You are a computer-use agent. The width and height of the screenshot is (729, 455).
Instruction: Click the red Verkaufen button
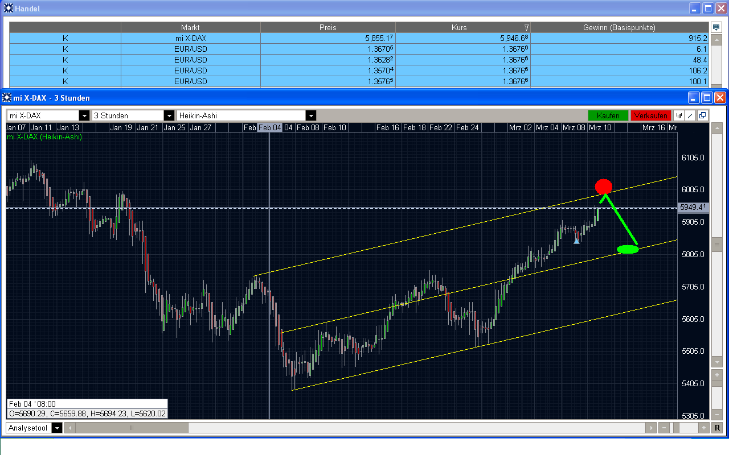[x=651, y=115]
